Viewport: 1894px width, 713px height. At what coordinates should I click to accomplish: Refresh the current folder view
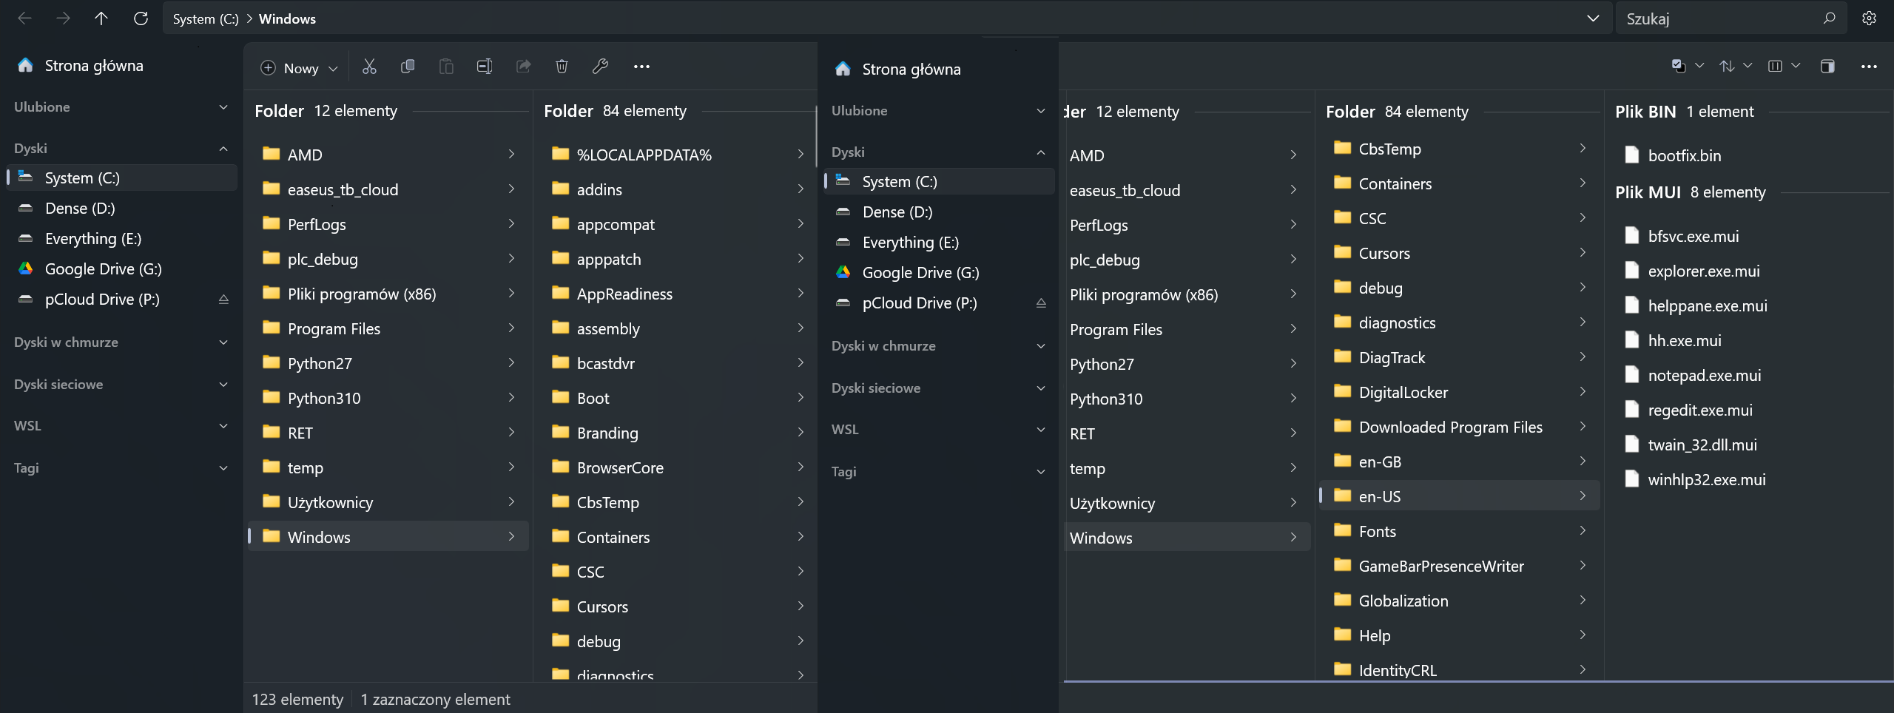coord(141,18)
